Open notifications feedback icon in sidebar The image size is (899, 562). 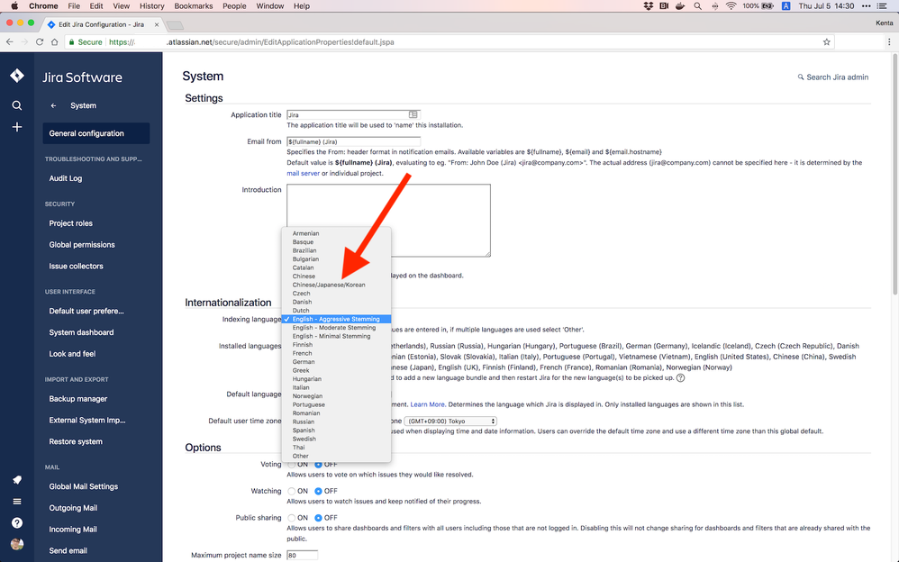click(x=17, y=480)
